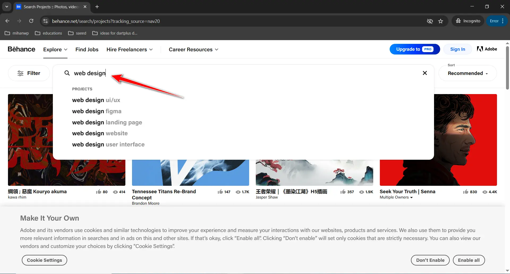This screenshot has width=510, height=274.
Task: Open the Sort Recommended dropdown
Action: click(x=467, y=73)
